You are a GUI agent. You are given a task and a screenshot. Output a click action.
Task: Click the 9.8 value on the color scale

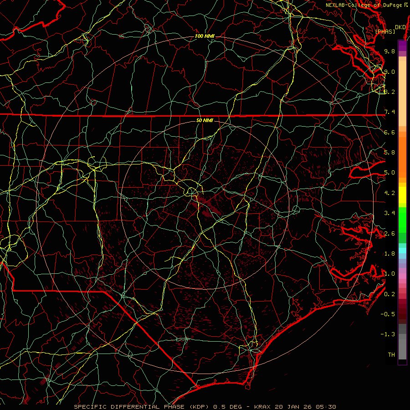tap(389, 51)
